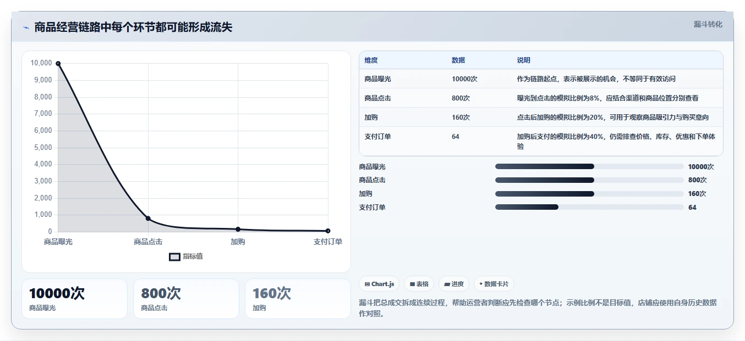745x341 pixels.
Task: Open the 进度 tag chip
Action: click(454, 284)
